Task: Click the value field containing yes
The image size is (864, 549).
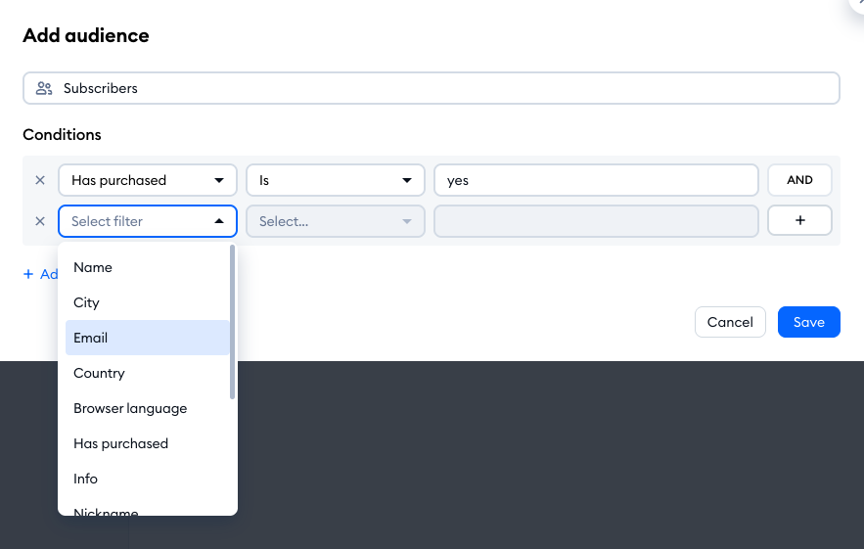Action: click(x=595, y=180)
